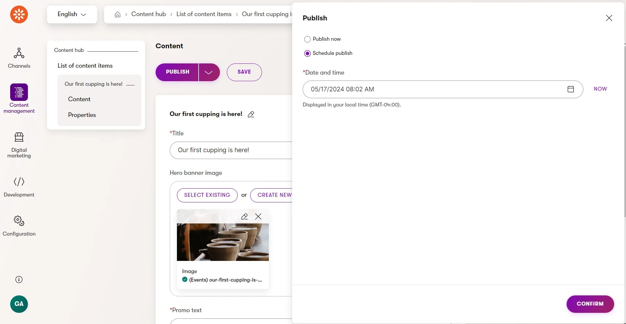Close the Publish side panel
The image size is (626, 324).
pyautogui.click(x=609, y=18)
